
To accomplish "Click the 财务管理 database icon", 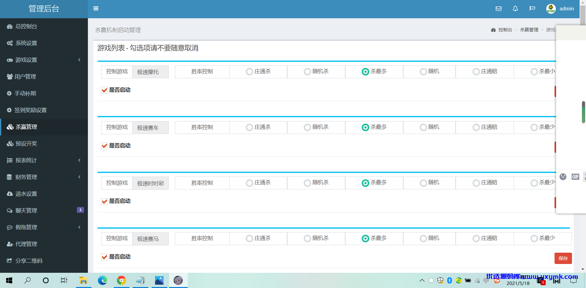I will click(9, 177).
